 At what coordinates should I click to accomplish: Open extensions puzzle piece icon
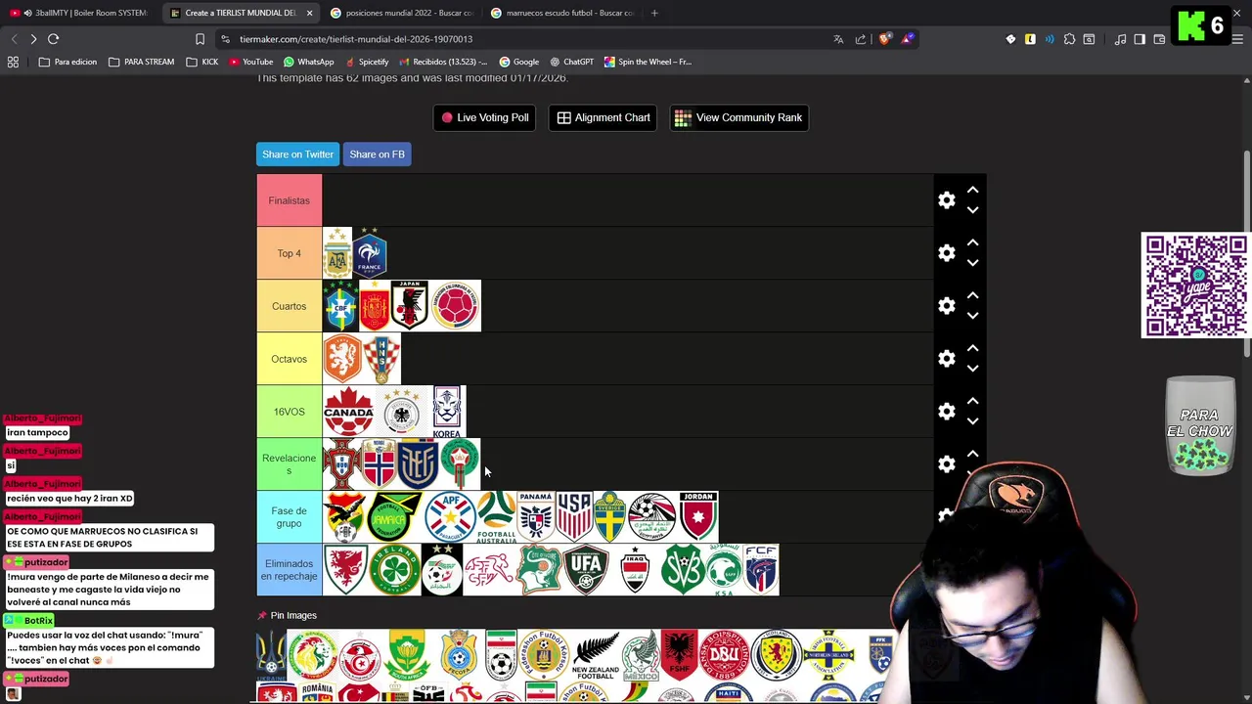click(x=1069, y=39)
